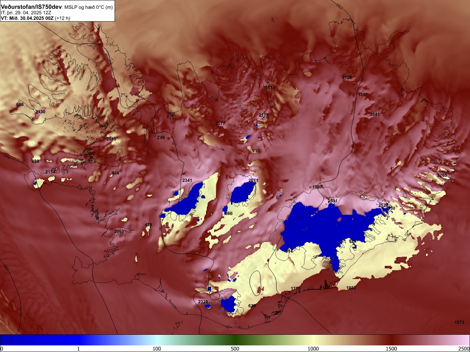Click the 'MSLP og hæð 0°C (m)' description
470x352 pixels.
tap(88, 7)
